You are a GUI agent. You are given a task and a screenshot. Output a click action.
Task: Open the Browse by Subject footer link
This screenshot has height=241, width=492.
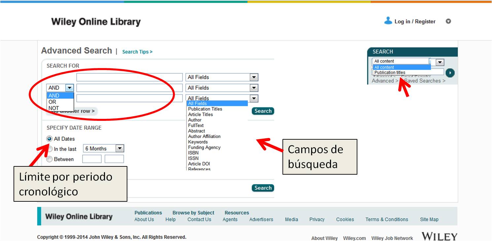[x=193, y=213]
